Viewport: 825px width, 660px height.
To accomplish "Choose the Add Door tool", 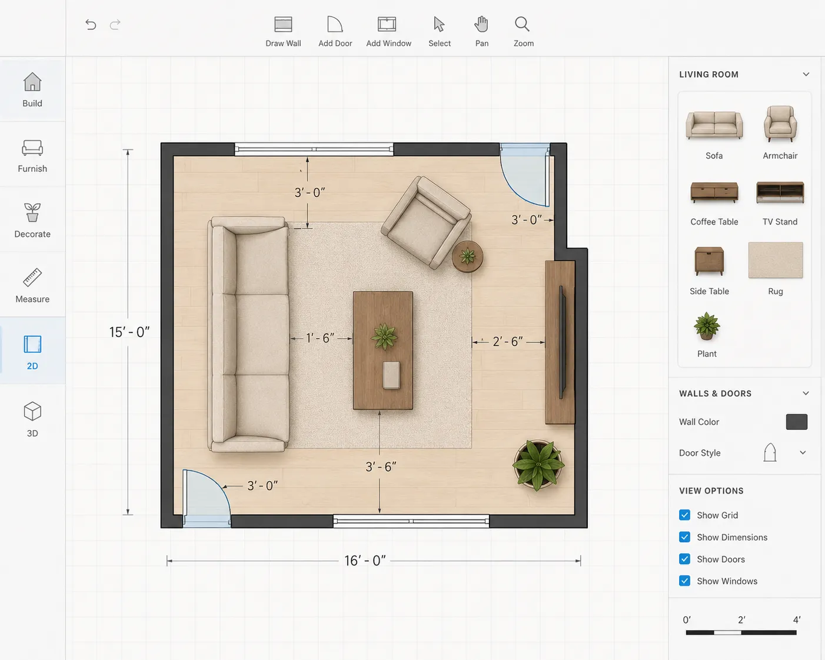I will click(x=335, y=32).
